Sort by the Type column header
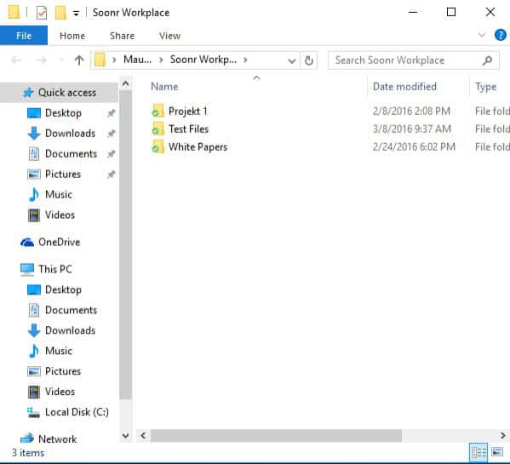 [485, 87]
